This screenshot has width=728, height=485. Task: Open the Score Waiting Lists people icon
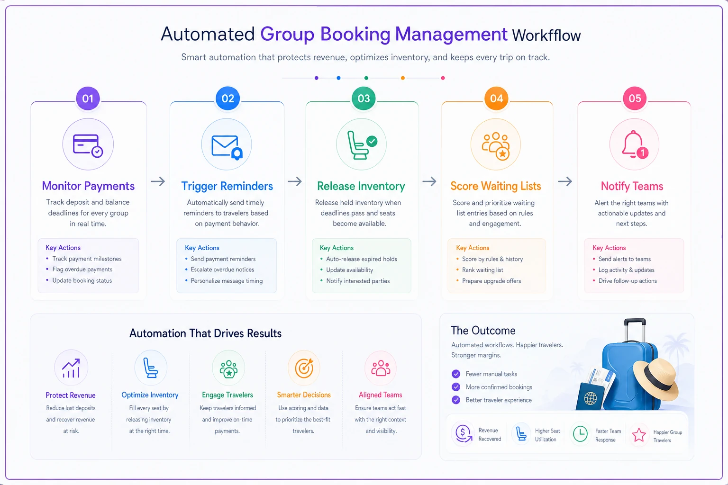[x=496, y=145]
